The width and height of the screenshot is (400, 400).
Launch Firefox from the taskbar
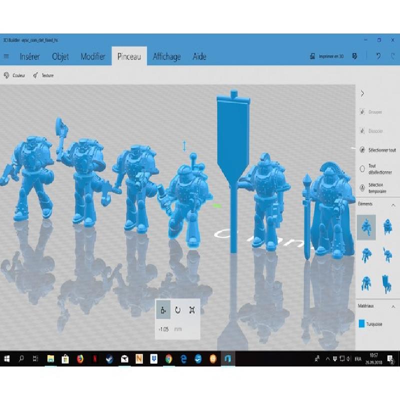[80, 359]
